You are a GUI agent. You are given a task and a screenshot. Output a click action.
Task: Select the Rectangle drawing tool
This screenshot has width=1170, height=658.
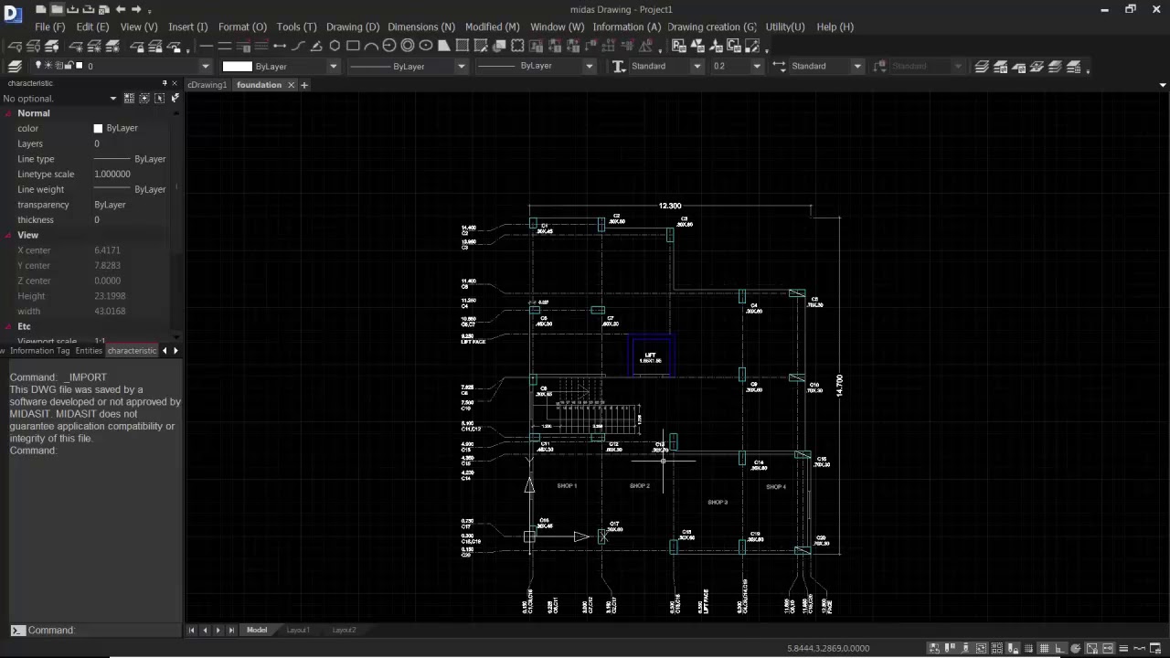353,46
